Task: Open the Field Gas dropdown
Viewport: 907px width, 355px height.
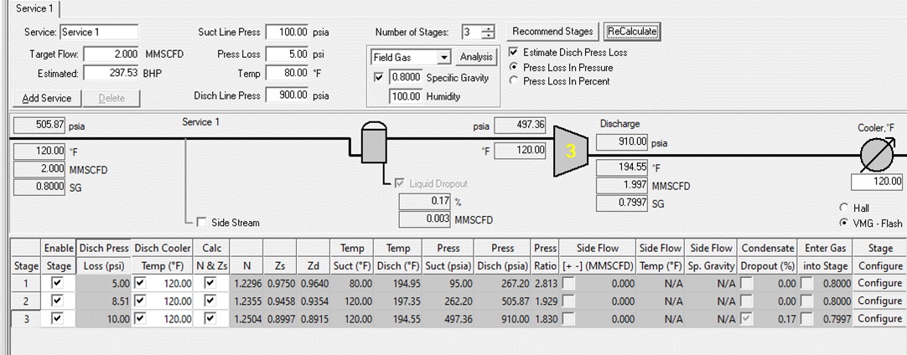Action: pos(444,58)
